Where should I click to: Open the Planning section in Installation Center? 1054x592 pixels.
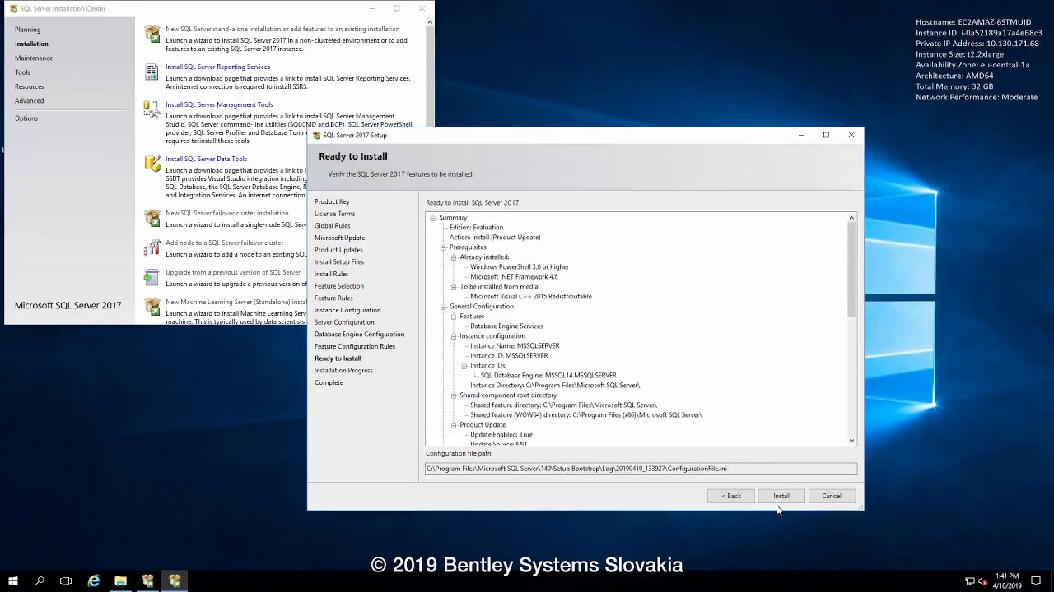(x=27, y=30)
